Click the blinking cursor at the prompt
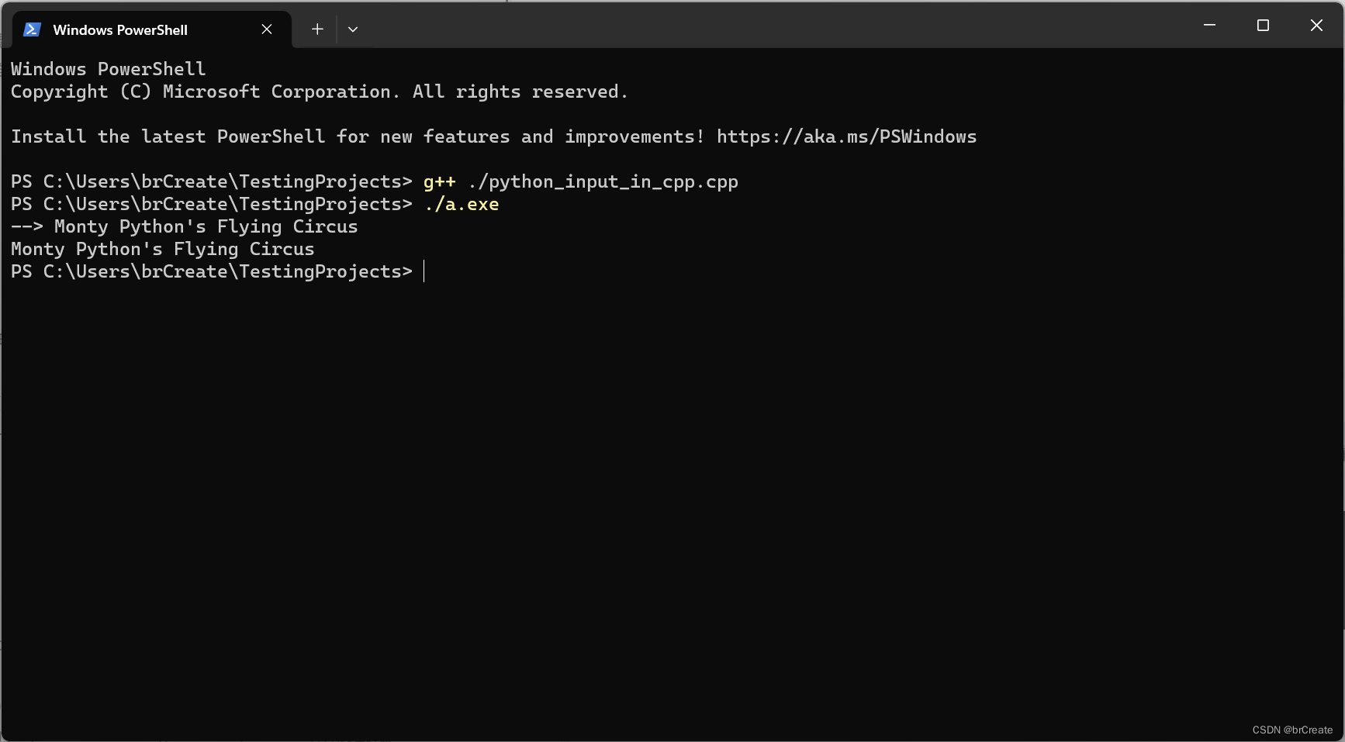 pyautogui.click(x=424, y=271)
